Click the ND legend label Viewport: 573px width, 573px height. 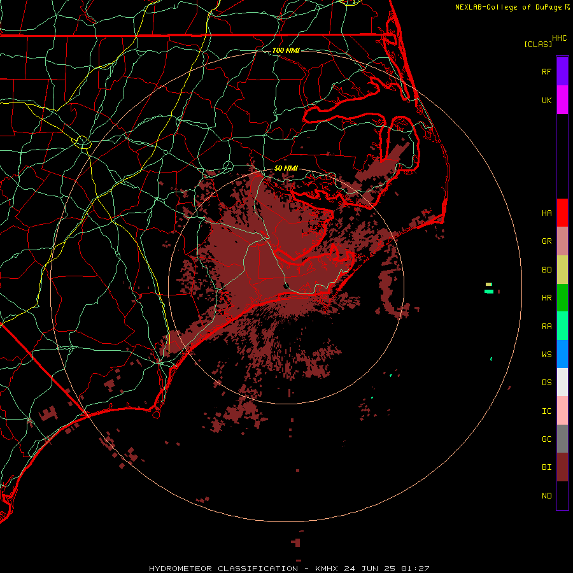coord(546,495)
